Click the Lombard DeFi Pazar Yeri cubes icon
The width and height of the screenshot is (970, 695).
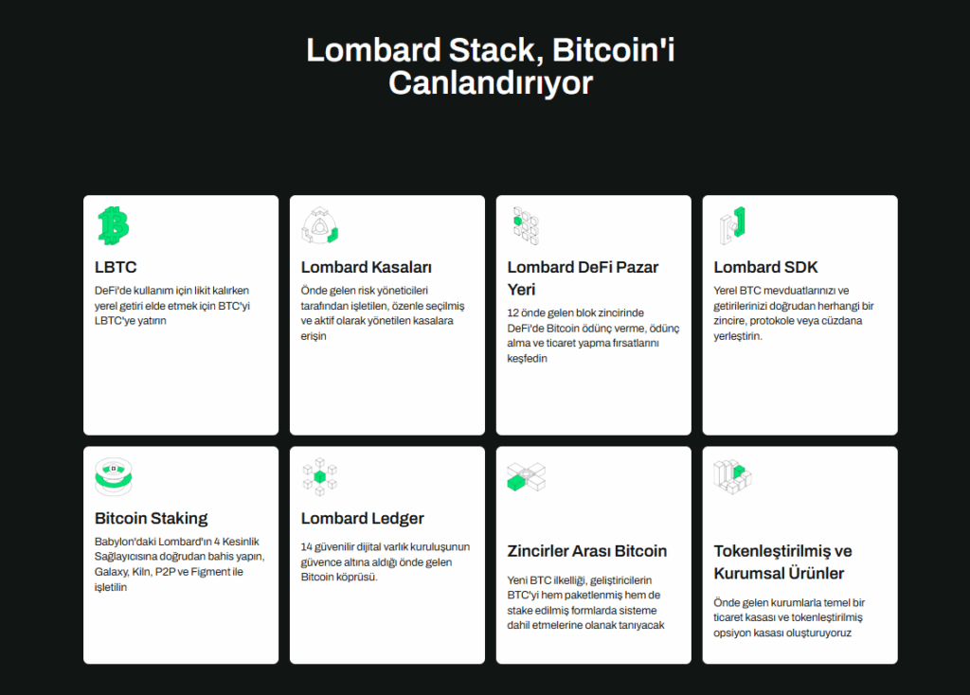pyautogui.click(x=526, y=225)
